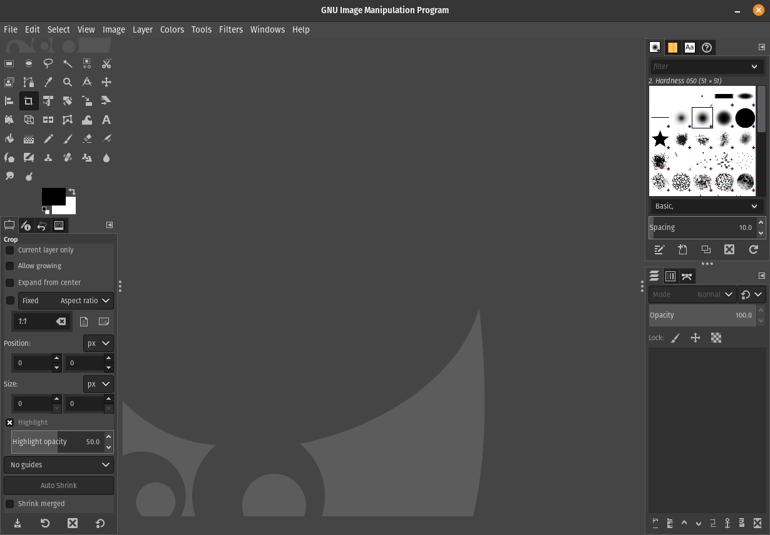Open the layer mode group switch dropdown

tap(752, 294)
